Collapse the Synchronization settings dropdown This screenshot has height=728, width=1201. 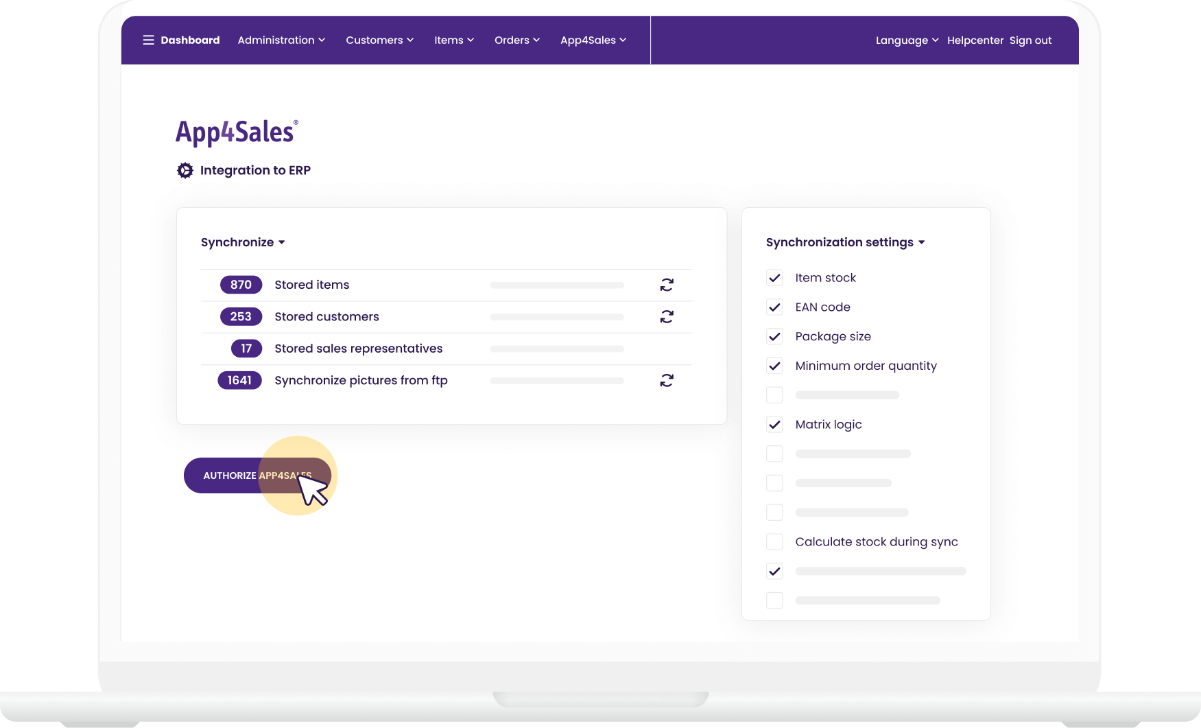click(x=845, y=242)
